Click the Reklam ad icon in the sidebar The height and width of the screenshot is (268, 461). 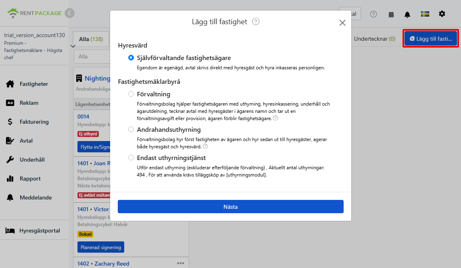10,103
